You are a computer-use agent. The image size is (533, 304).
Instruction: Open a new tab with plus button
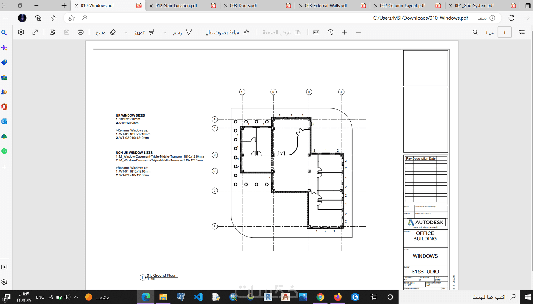point(64,5)
